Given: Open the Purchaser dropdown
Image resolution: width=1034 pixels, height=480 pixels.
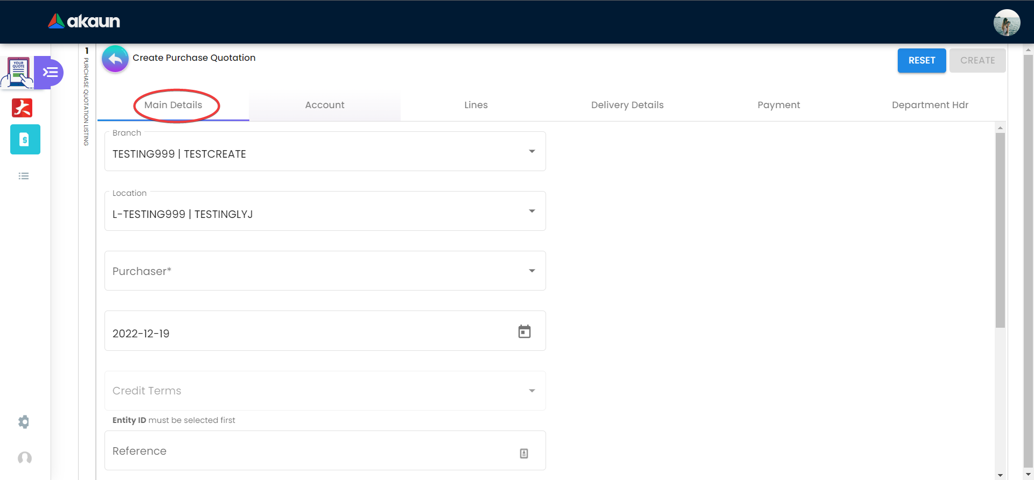Looking at the screenshot, I should pyautogui.click(x=325, y=271).
